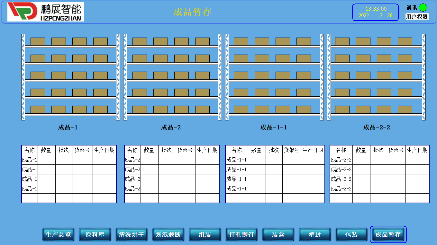
Task: Open the 用户权限 user permissions button
Action: (x=417, y=17)
